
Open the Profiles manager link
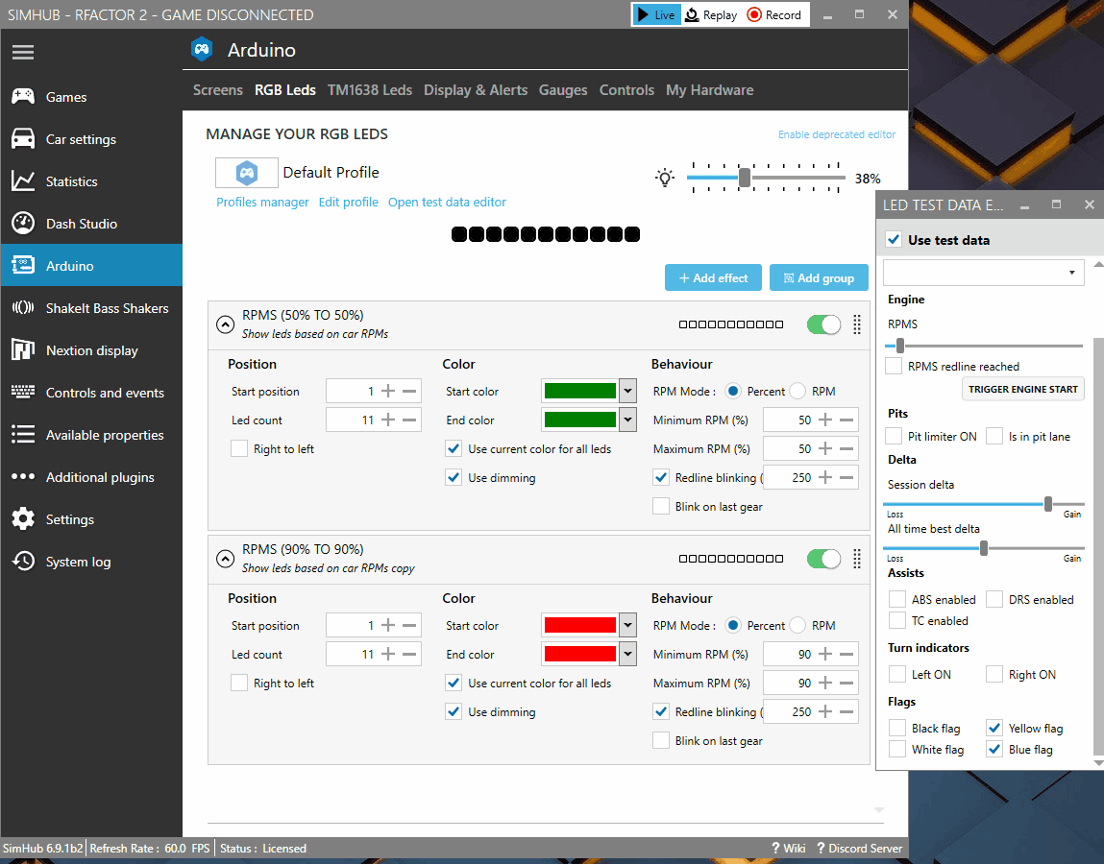pos(262,202)
